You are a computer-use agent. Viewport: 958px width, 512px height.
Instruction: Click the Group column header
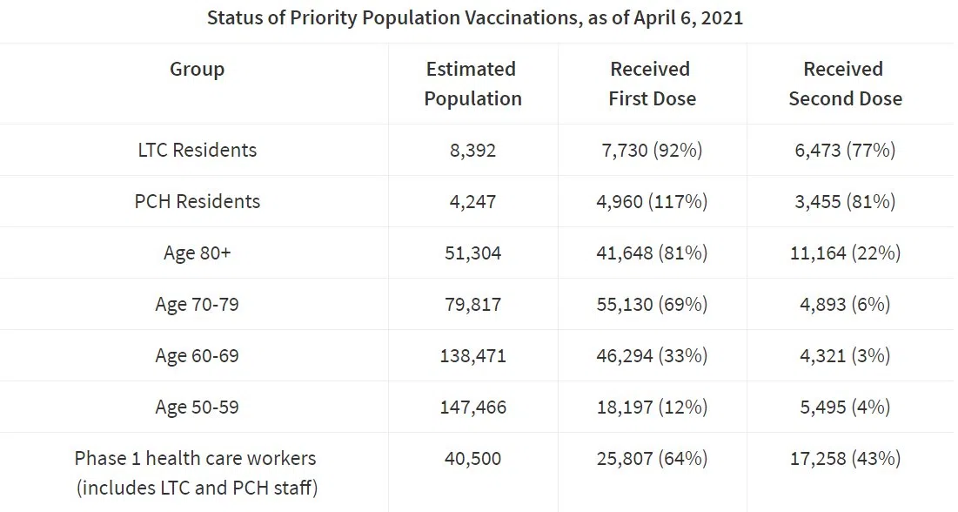(x=197, y=70)
